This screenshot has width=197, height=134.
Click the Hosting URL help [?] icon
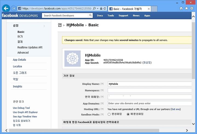pyautogui.click(x=102, y=109)
